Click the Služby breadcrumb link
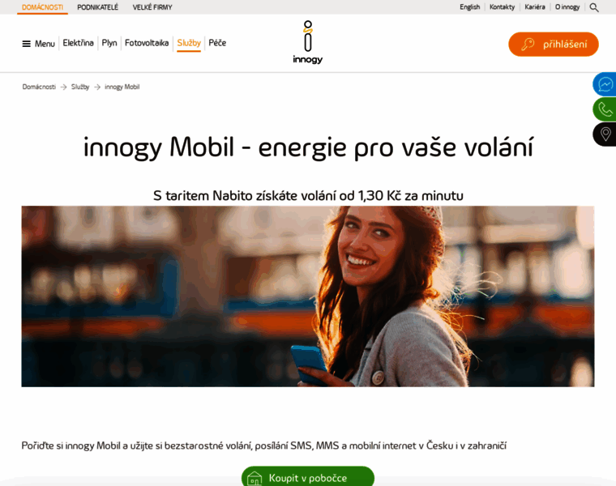Viewport: 616px width, 486px height. (80, 87)
